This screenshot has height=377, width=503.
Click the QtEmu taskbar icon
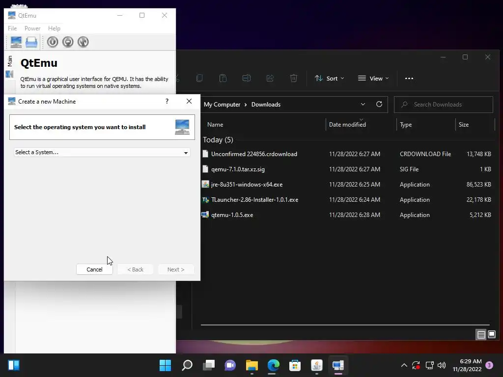[338, 365]
